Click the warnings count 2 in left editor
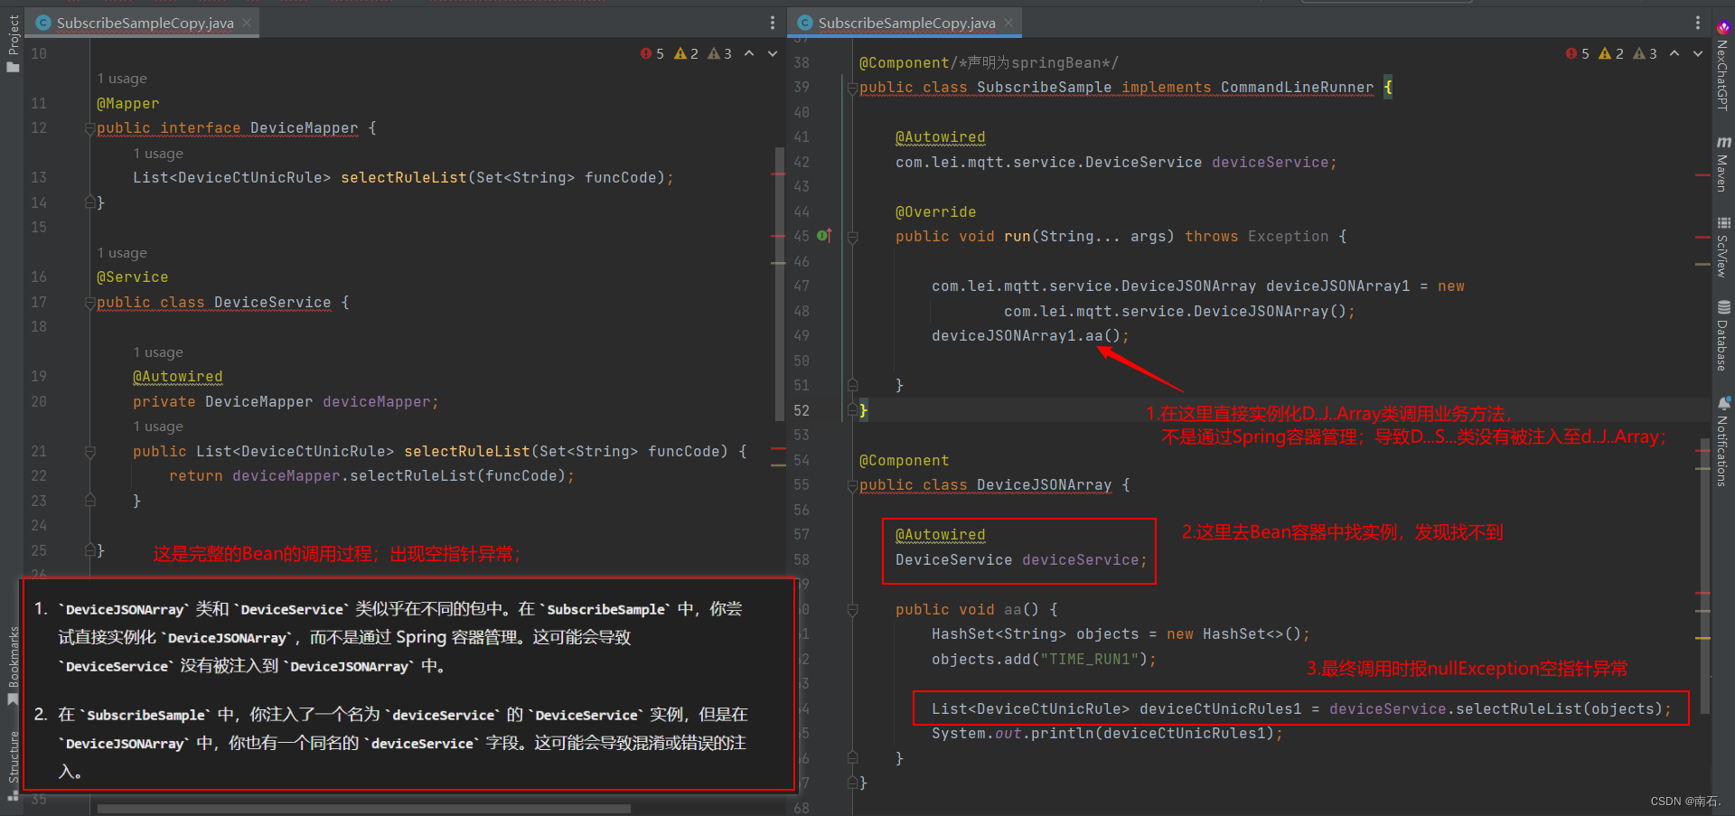 tap(687, 53)
